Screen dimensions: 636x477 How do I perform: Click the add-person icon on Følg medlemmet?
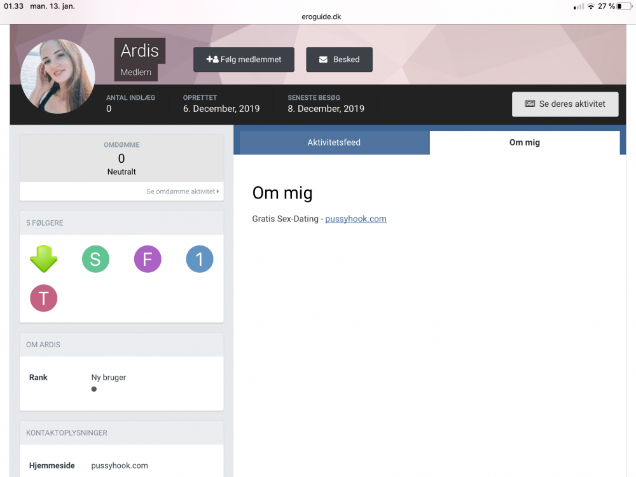coord(212,59)
